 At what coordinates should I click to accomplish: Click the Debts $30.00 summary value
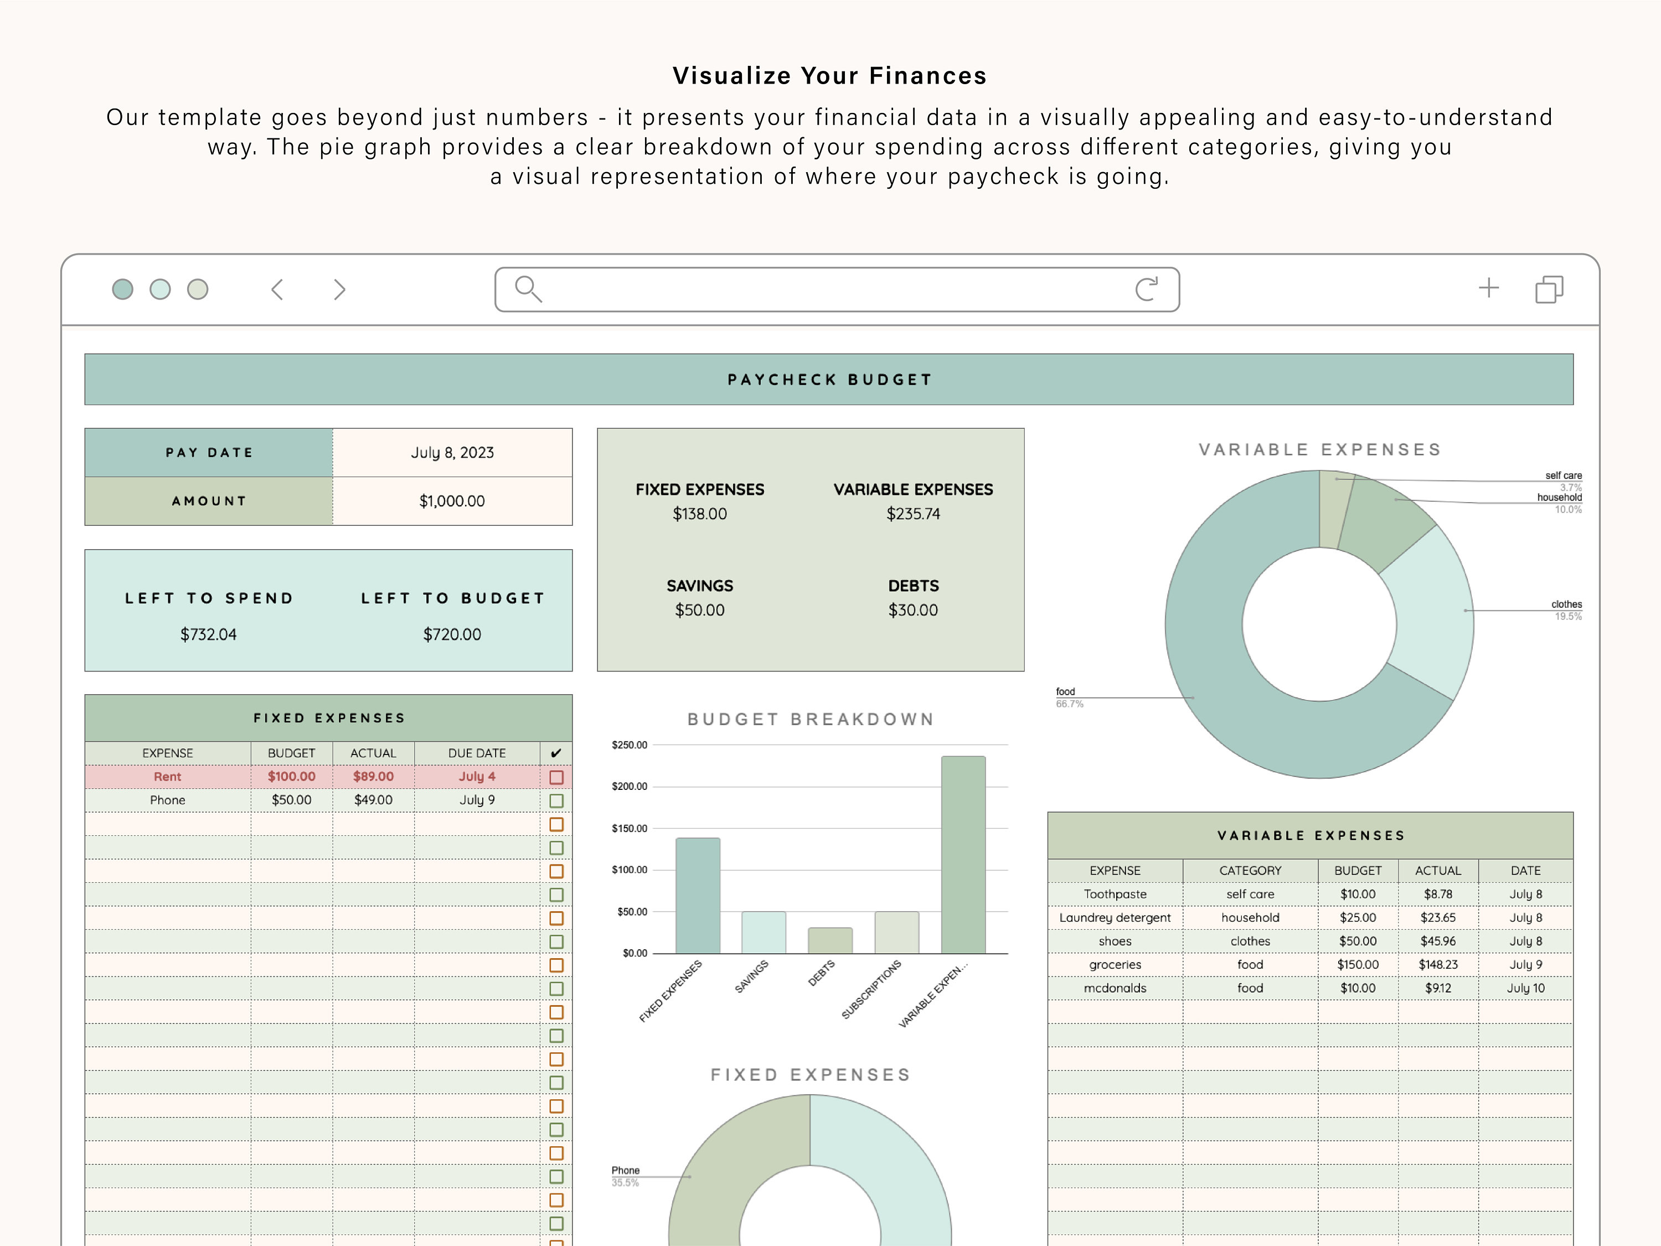coord(913,610)
